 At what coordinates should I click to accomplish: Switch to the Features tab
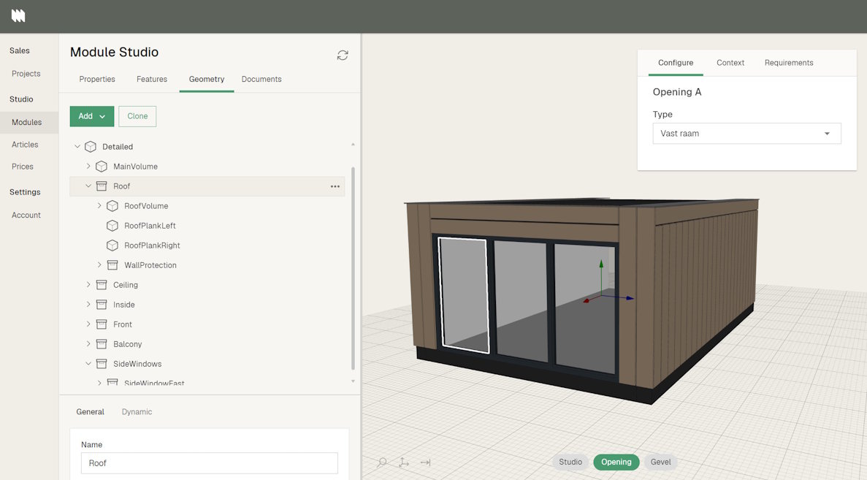point(152,79)
